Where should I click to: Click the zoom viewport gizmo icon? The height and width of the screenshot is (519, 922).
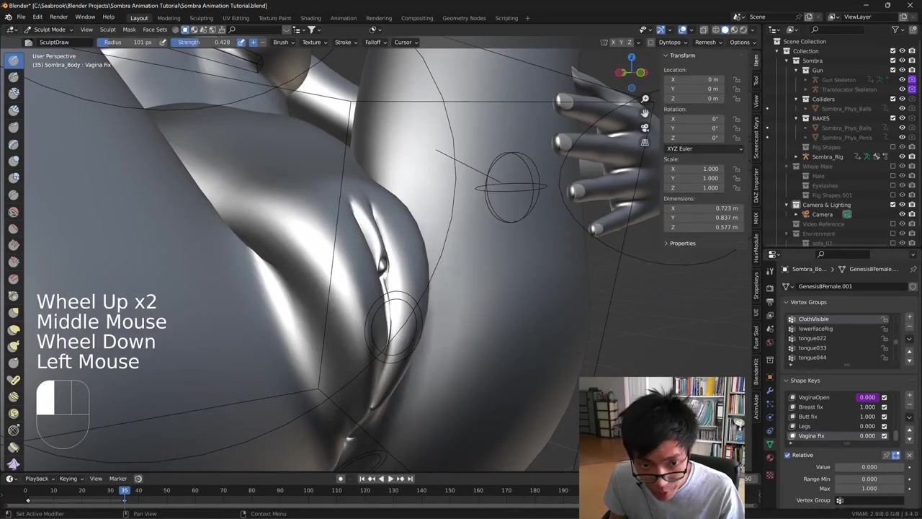(x=645, y=99)
